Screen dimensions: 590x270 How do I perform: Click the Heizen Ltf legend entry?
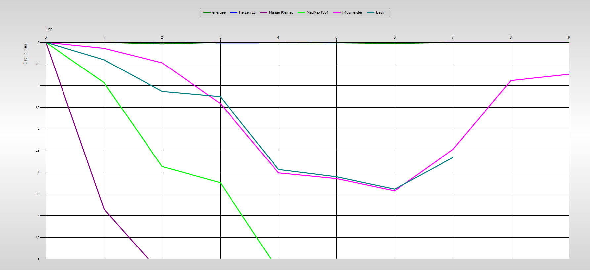pos(243,12)
